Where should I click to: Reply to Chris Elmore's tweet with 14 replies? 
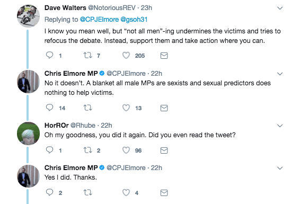click(49, 108)
